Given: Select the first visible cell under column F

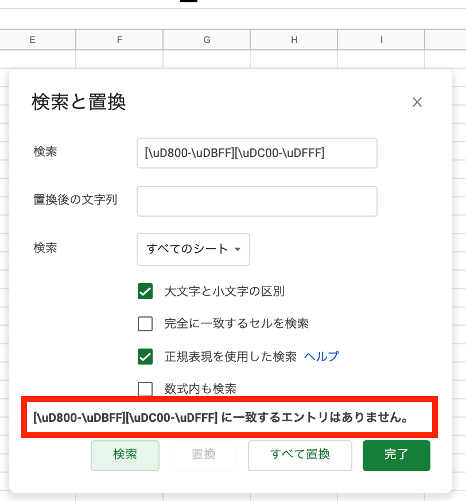Looking at the screenshot, I should pyautogui.click(x=119, y=59).
